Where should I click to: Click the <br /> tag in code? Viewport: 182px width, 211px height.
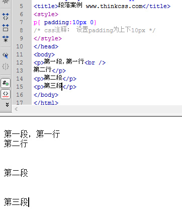(95, 62)
